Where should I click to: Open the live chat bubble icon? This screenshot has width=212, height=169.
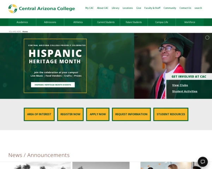coord(203,162)
